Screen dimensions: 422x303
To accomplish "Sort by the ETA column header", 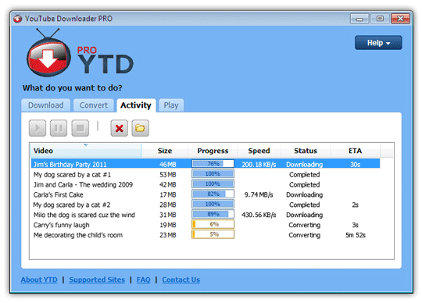I will [x=355, y=151].
